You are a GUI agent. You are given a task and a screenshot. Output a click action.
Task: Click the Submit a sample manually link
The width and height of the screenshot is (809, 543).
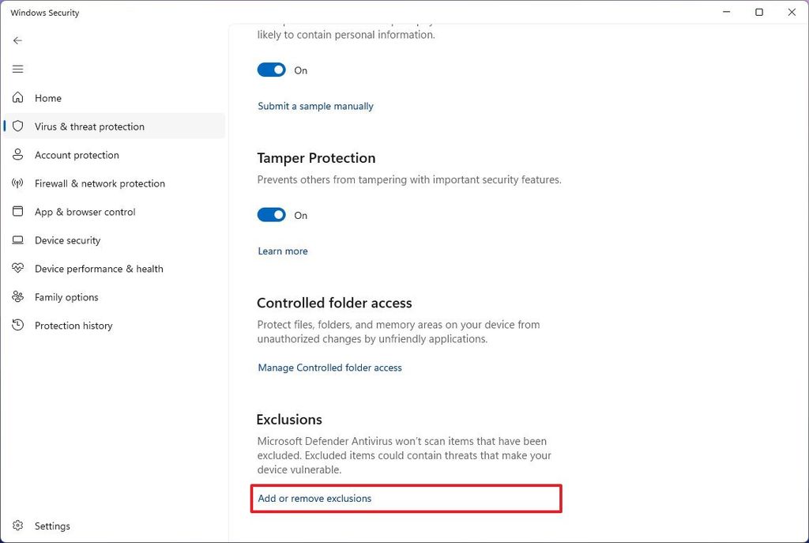pyautogui.click(x=315, y=105)
